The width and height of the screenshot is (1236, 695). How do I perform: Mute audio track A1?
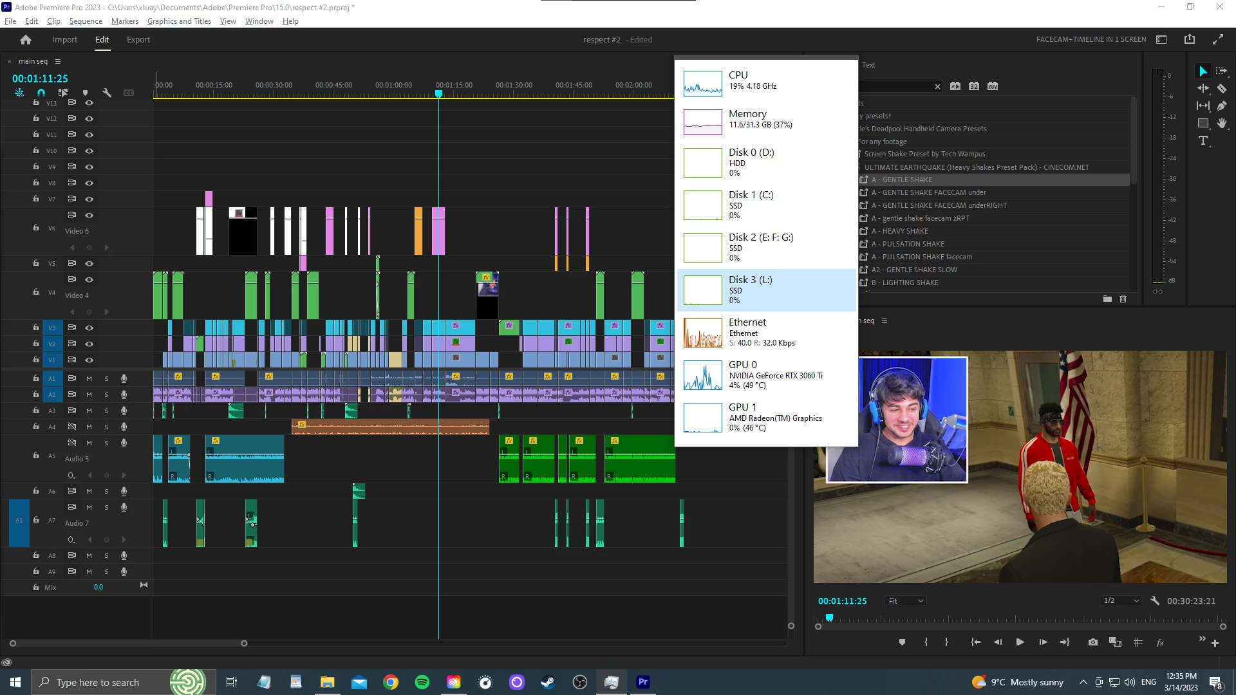point(89,378)
